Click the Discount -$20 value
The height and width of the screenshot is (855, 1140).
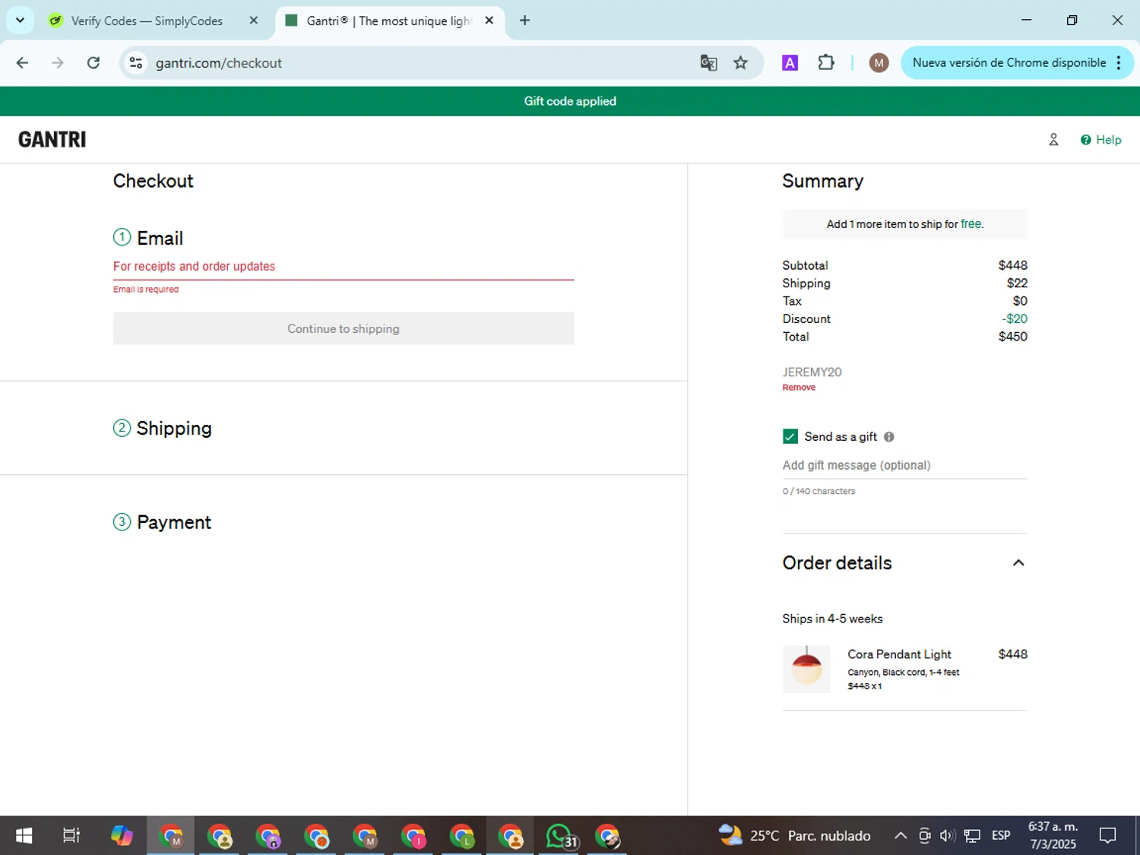[x=1015, y=319]
